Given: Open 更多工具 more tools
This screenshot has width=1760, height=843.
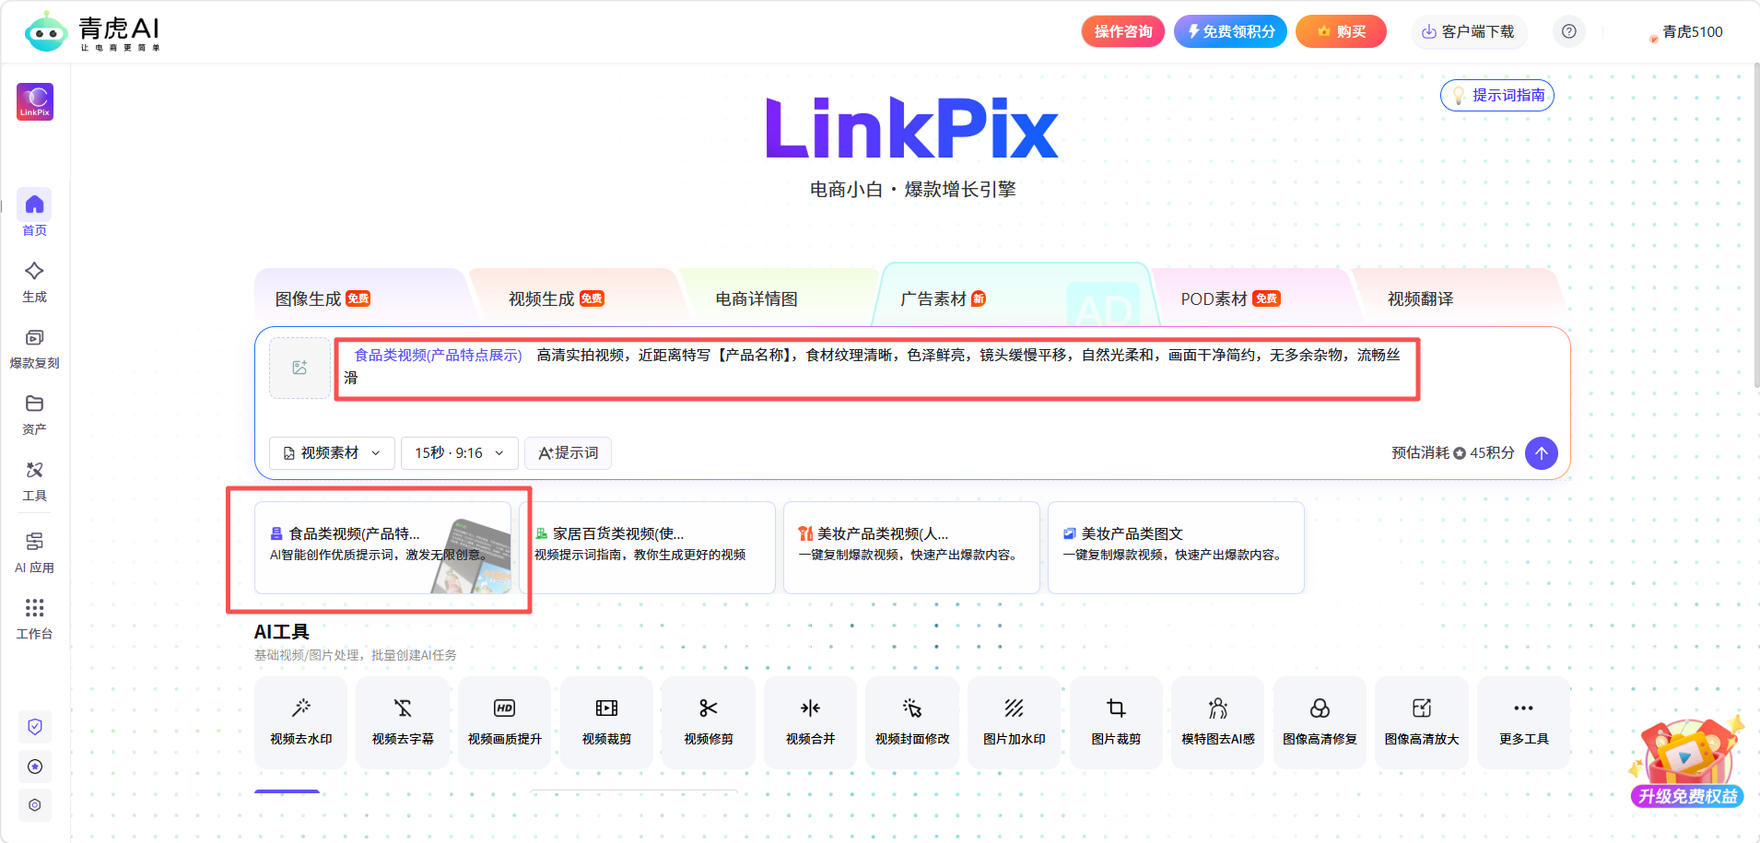Looking at the screenshot, I should pos(1523,722).
